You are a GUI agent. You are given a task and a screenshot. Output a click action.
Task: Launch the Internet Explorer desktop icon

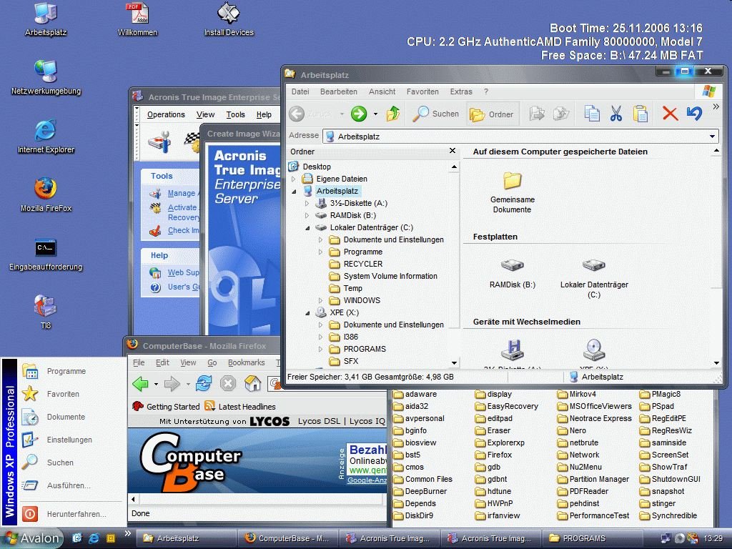pos(46,137)
